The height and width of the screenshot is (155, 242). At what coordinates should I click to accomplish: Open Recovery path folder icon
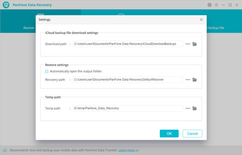pos(194,80)
